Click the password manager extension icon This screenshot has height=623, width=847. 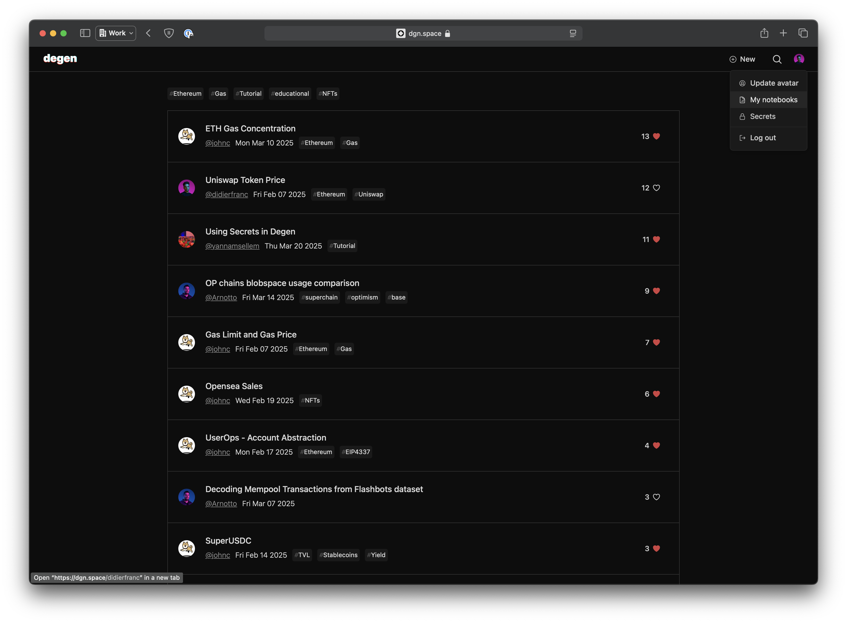pyautogui.click(x=188, y=33)
